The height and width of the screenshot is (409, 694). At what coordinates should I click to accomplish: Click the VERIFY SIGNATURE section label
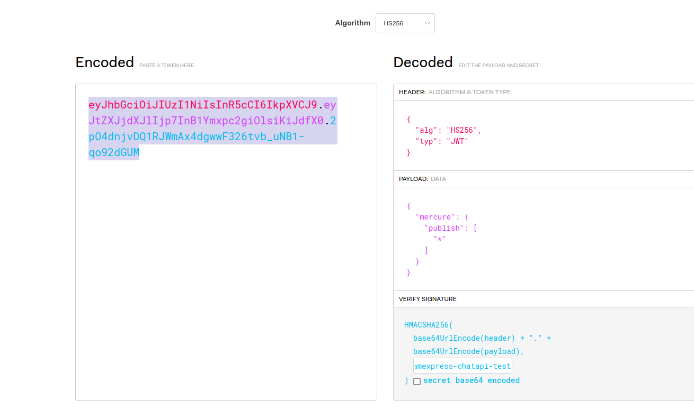(428, 298)
